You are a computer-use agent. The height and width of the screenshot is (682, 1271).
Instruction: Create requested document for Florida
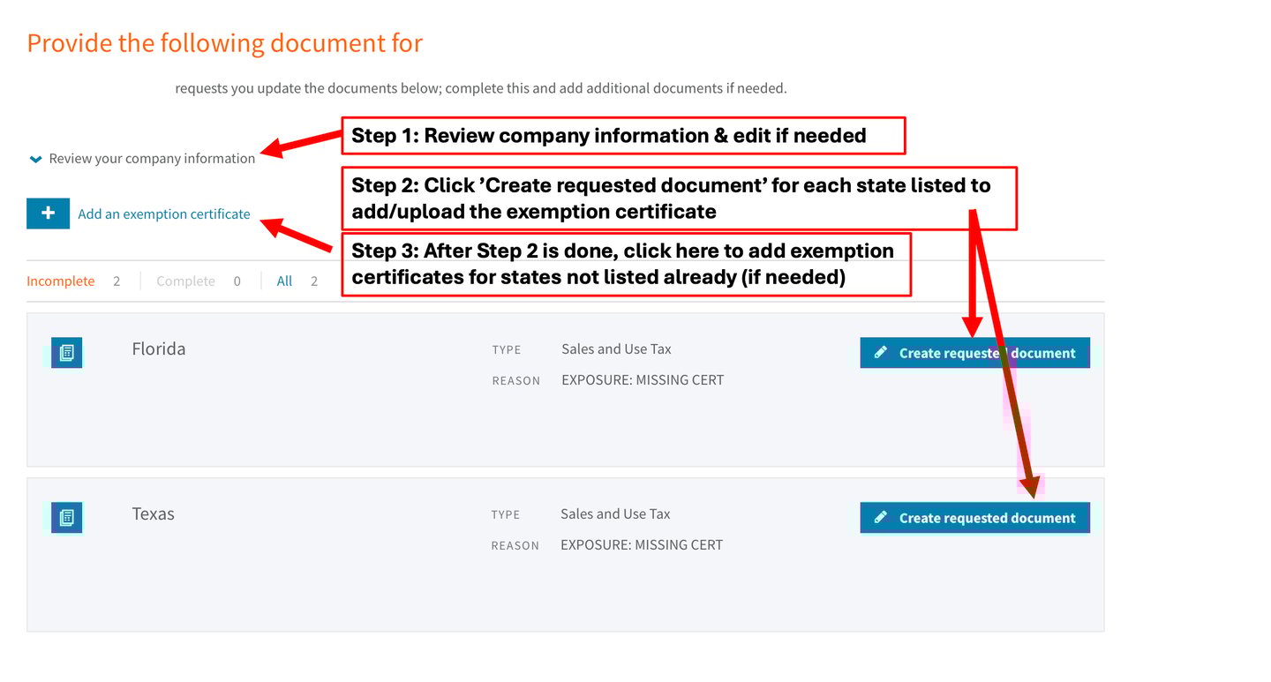pyautogui.click(x=975, y=353)
